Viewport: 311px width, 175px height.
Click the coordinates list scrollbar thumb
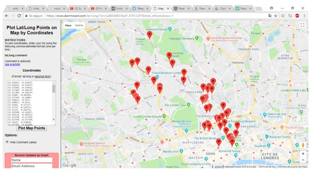[x=54, y=89]
